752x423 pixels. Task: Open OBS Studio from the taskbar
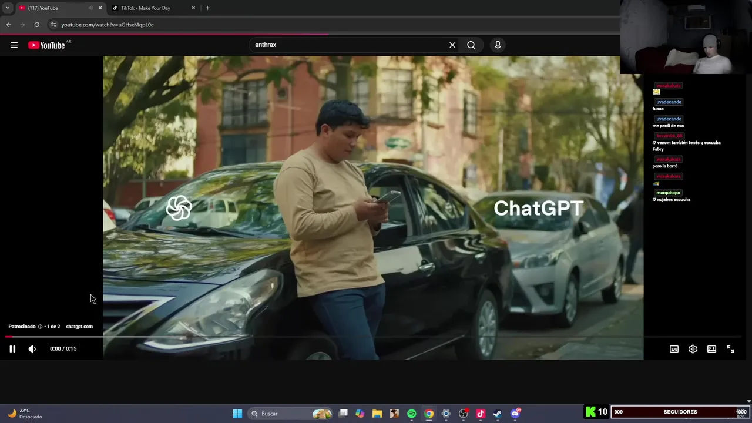464,414
